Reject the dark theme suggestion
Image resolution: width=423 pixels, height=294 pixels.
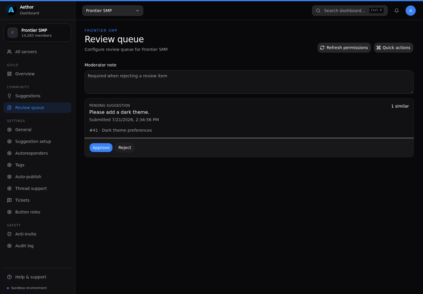click(125, 148)
